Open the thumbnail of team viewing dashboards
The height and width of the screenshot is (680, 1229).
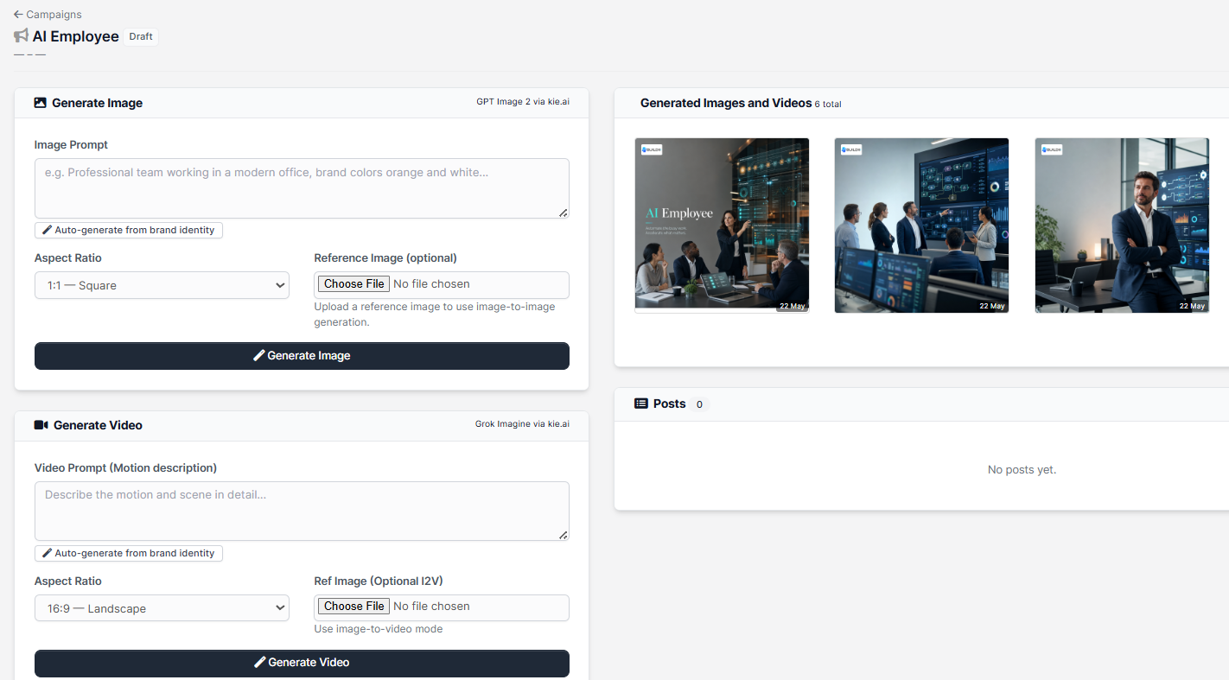[921, 226]
